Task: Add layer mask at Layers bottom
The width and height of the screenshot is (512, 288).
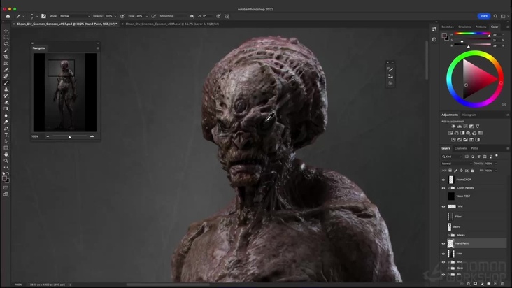Action: click(475, 283)
